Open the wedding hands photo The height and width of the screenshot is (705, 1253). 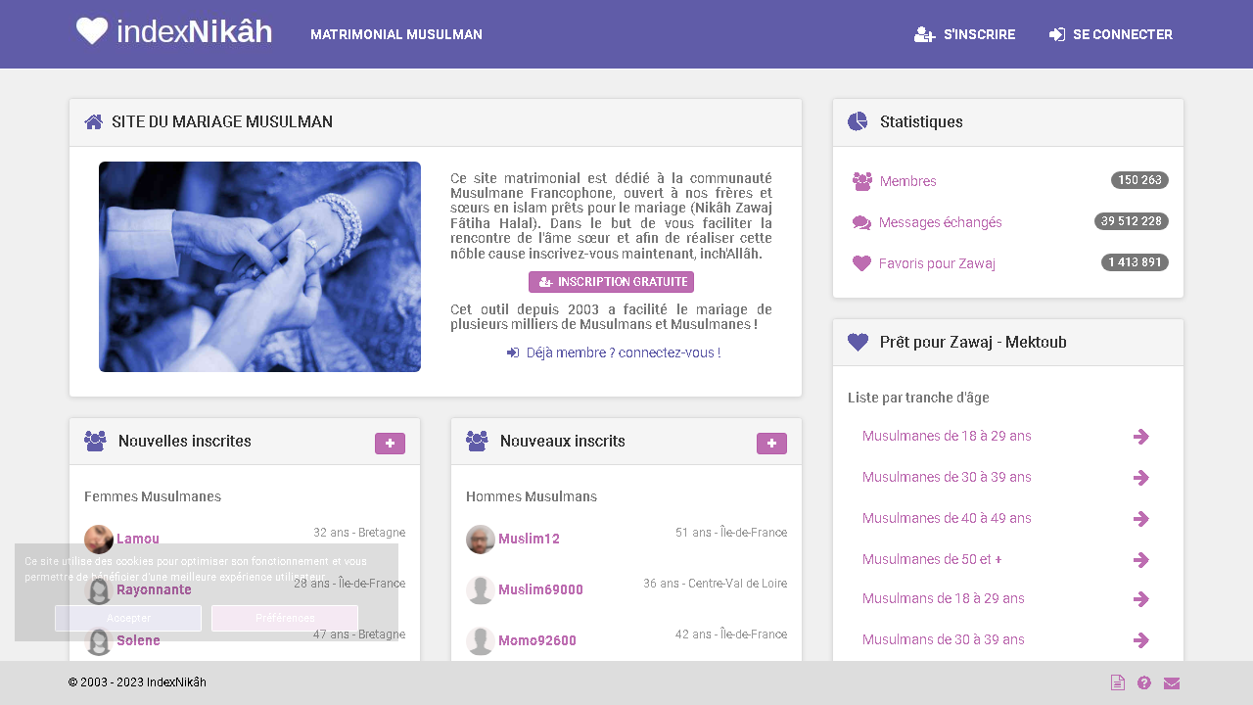259,266
